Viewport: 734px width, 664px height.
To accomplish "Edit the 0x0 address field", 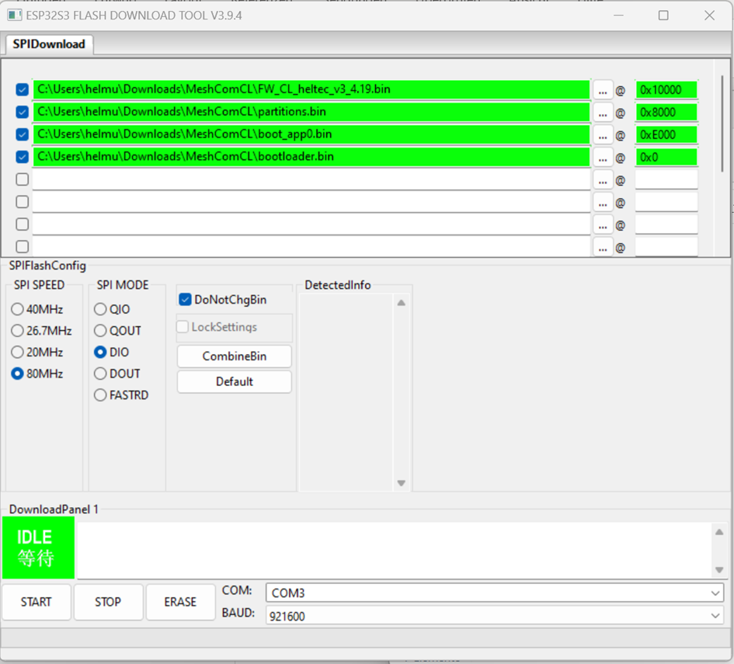I will click(666, 157).
